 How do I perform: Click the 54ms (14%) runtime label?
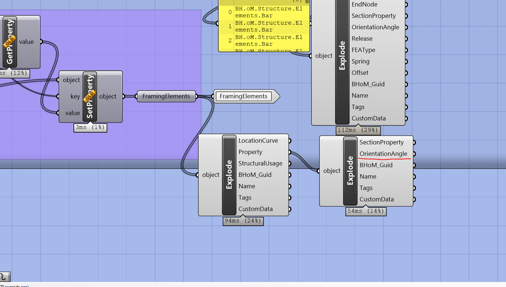(x=366, y=211)
